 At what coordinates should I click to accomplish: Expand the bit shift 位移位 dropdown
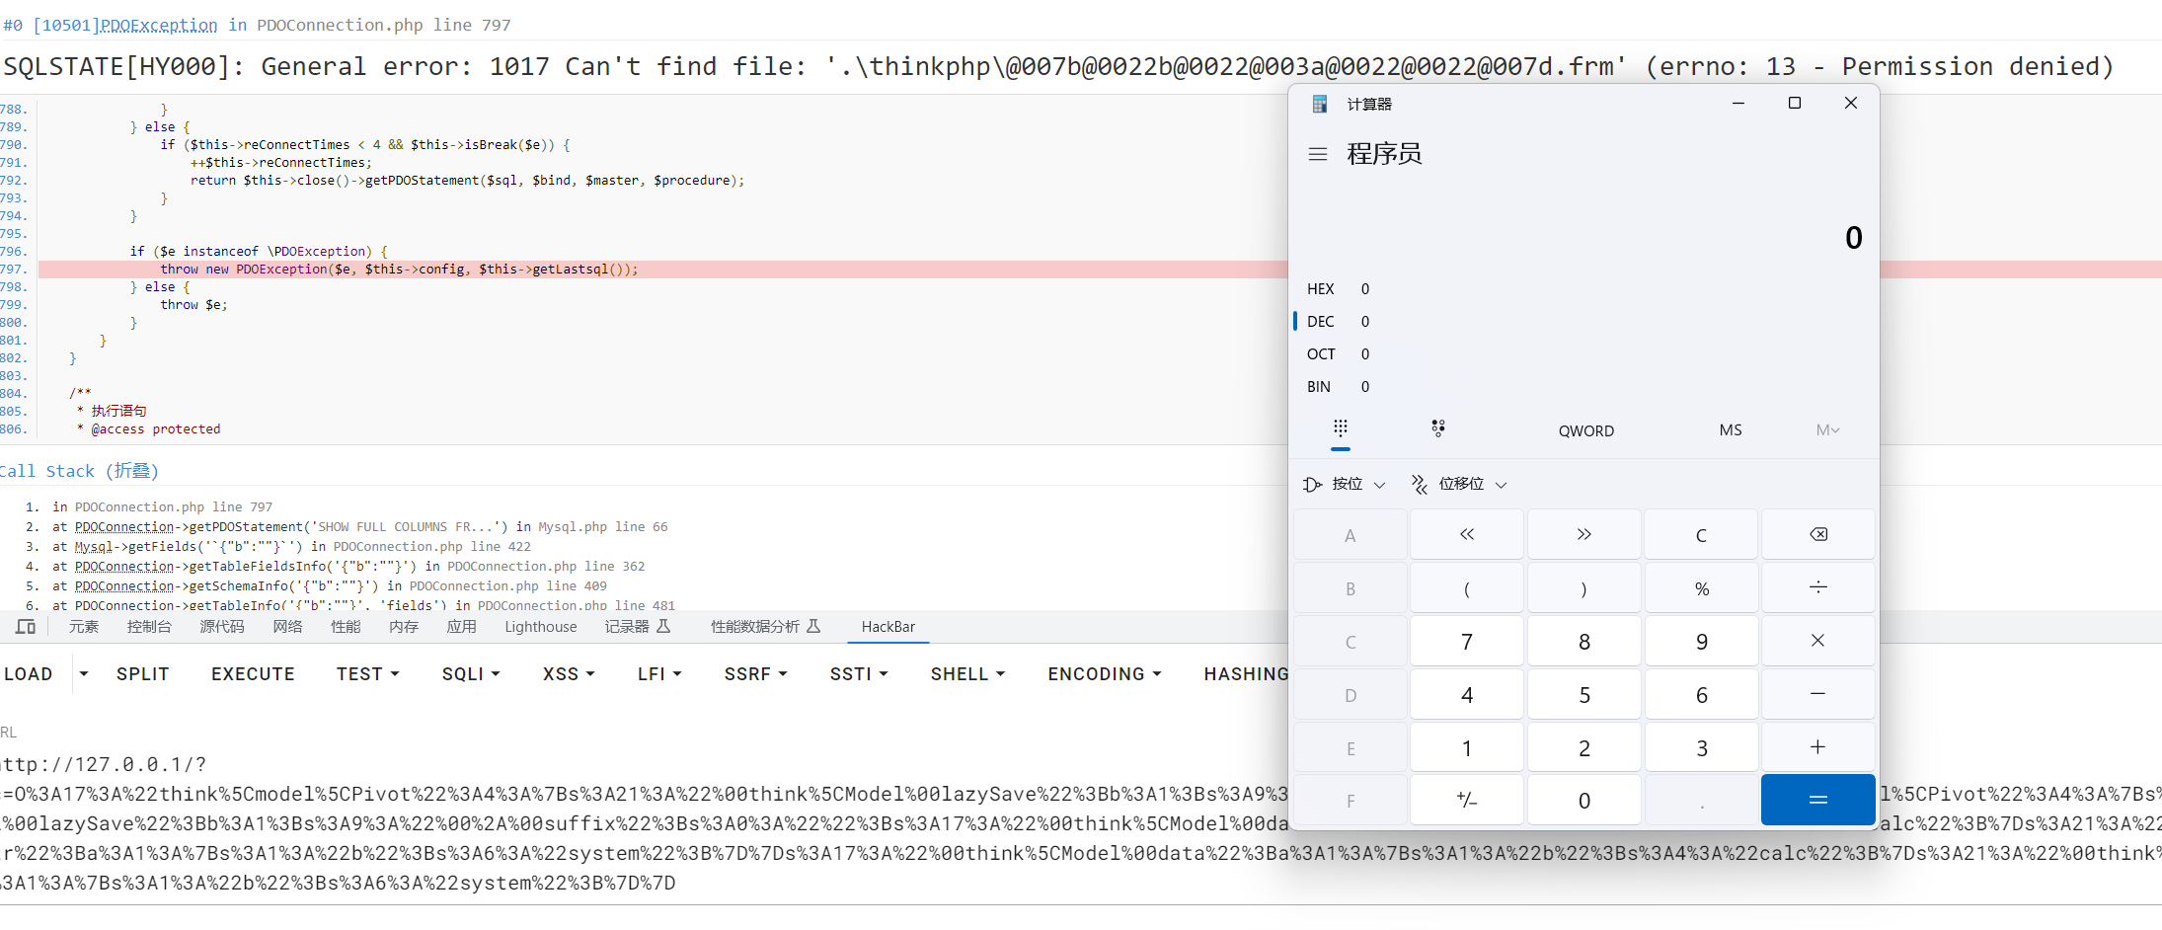coord(1459,484)
